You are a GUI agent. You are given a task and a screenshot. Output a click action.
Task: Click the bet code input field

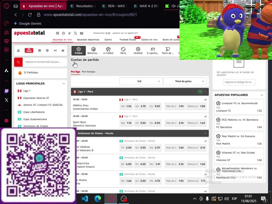pos(239,82)
